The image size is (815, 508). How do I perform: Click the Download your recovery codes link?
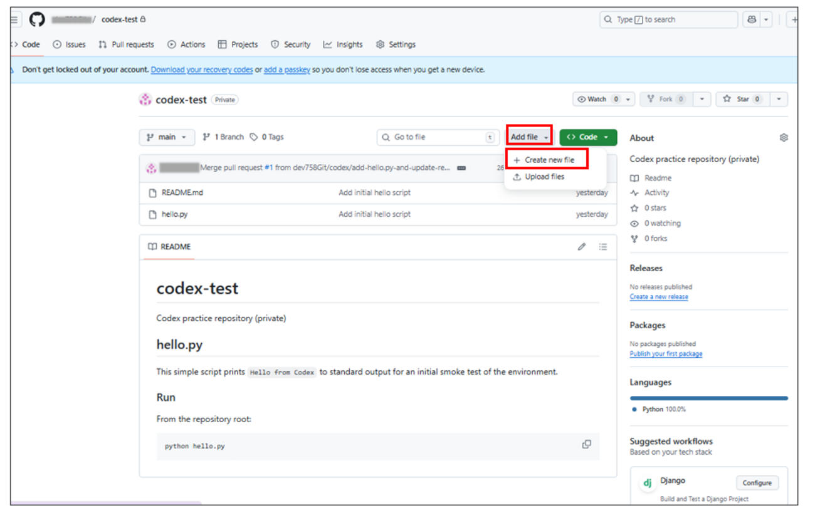tap(201, 70)
